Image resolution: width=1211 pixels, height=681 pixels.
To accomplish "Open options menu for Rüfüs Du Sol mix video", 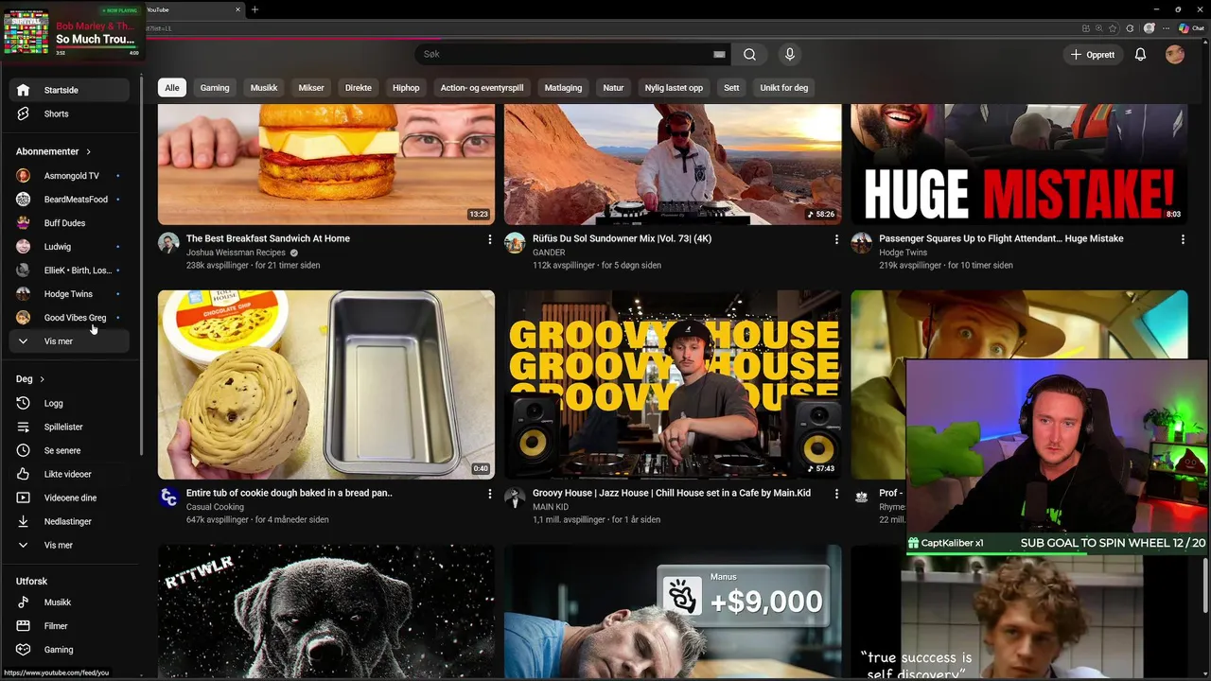I will point(835,239).
